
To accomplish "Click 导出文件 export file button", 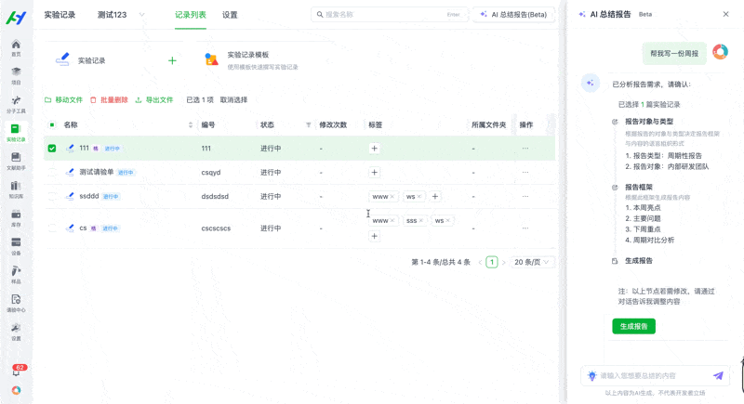I will 154,100.
